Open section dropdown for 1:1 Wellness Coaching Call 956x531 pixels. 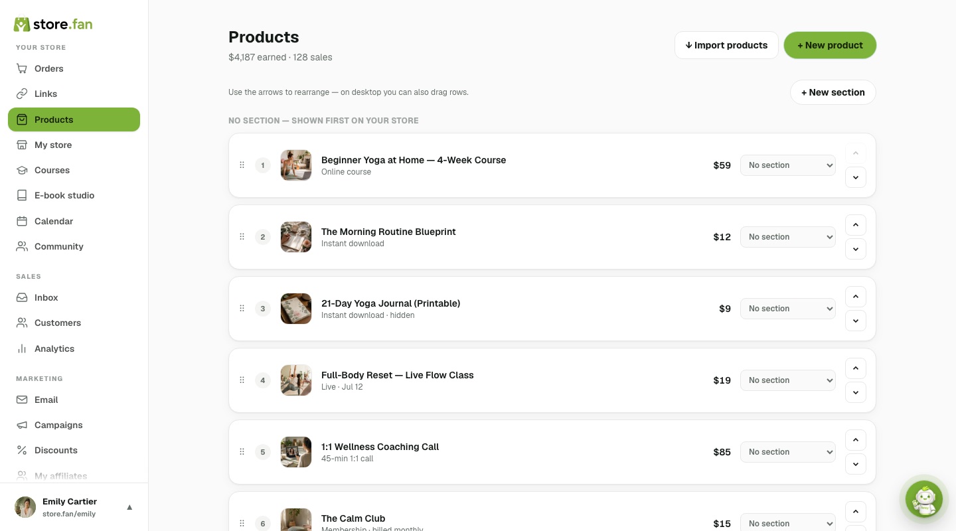tap(788, 452)
